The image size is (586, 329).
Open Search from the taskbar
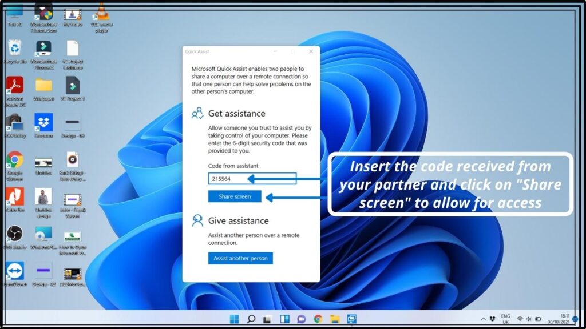point(251,319)
